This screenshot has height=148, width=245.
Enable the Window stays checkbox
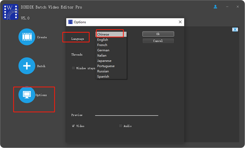pyautogui.click(x=73, y=68)
